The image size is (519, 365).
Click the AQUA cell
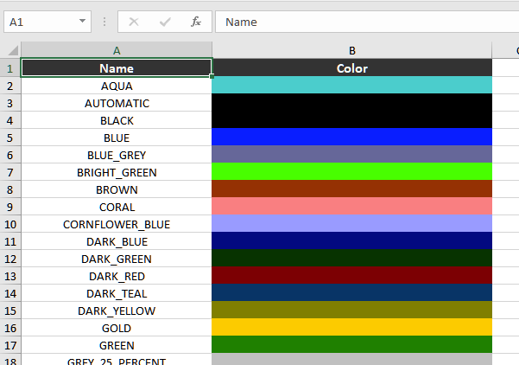[117, 86]
